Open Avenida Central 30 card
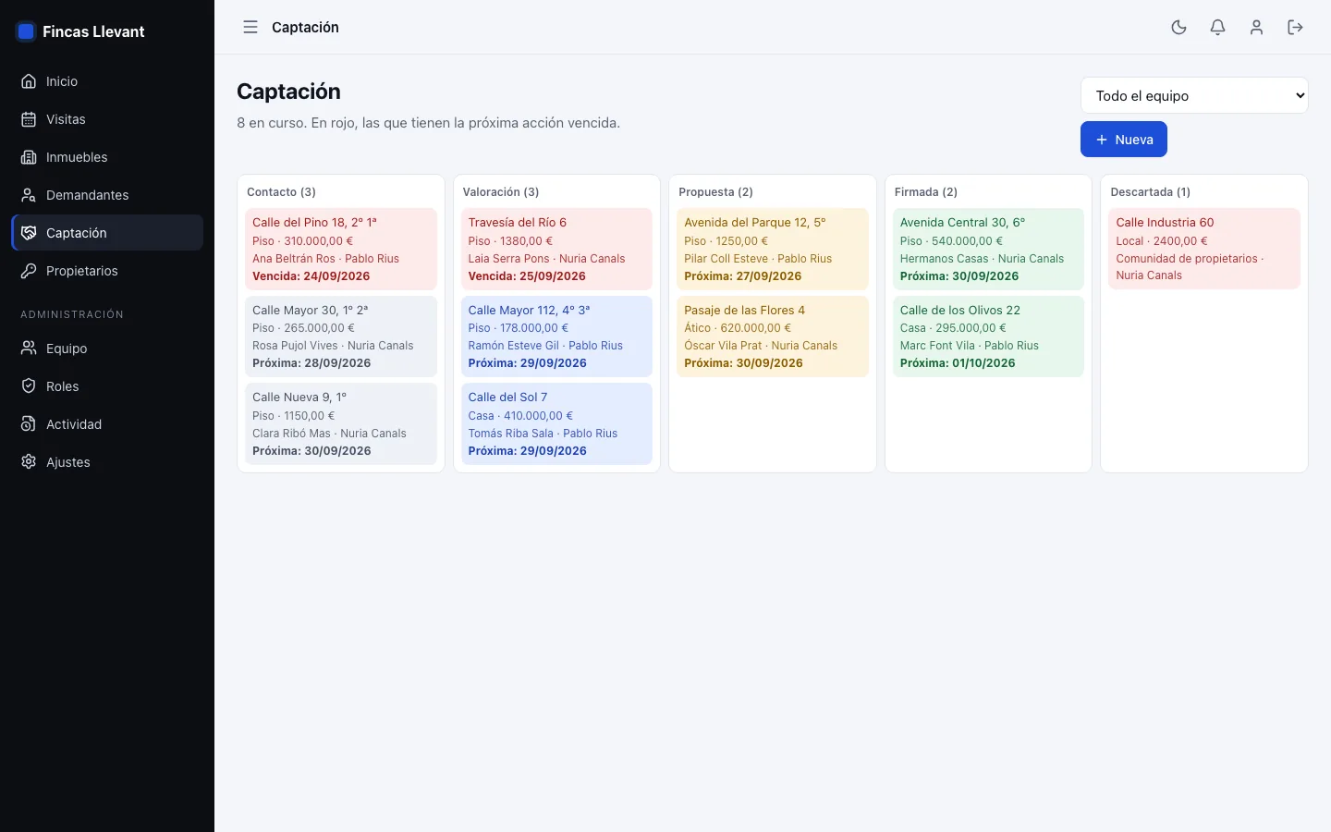Screen dimensions: 1331x832 (988, 249)
